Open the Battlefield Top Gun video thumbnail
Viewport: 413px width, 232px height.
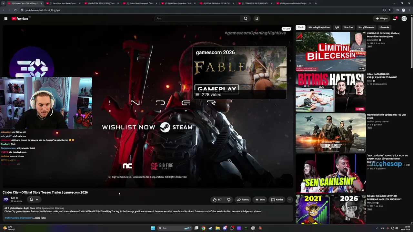click(331, 133)
